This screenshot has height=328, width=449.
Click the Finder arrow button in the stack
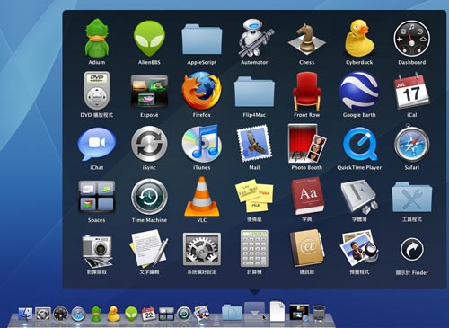pyautogui.click(x=412, y=249)
